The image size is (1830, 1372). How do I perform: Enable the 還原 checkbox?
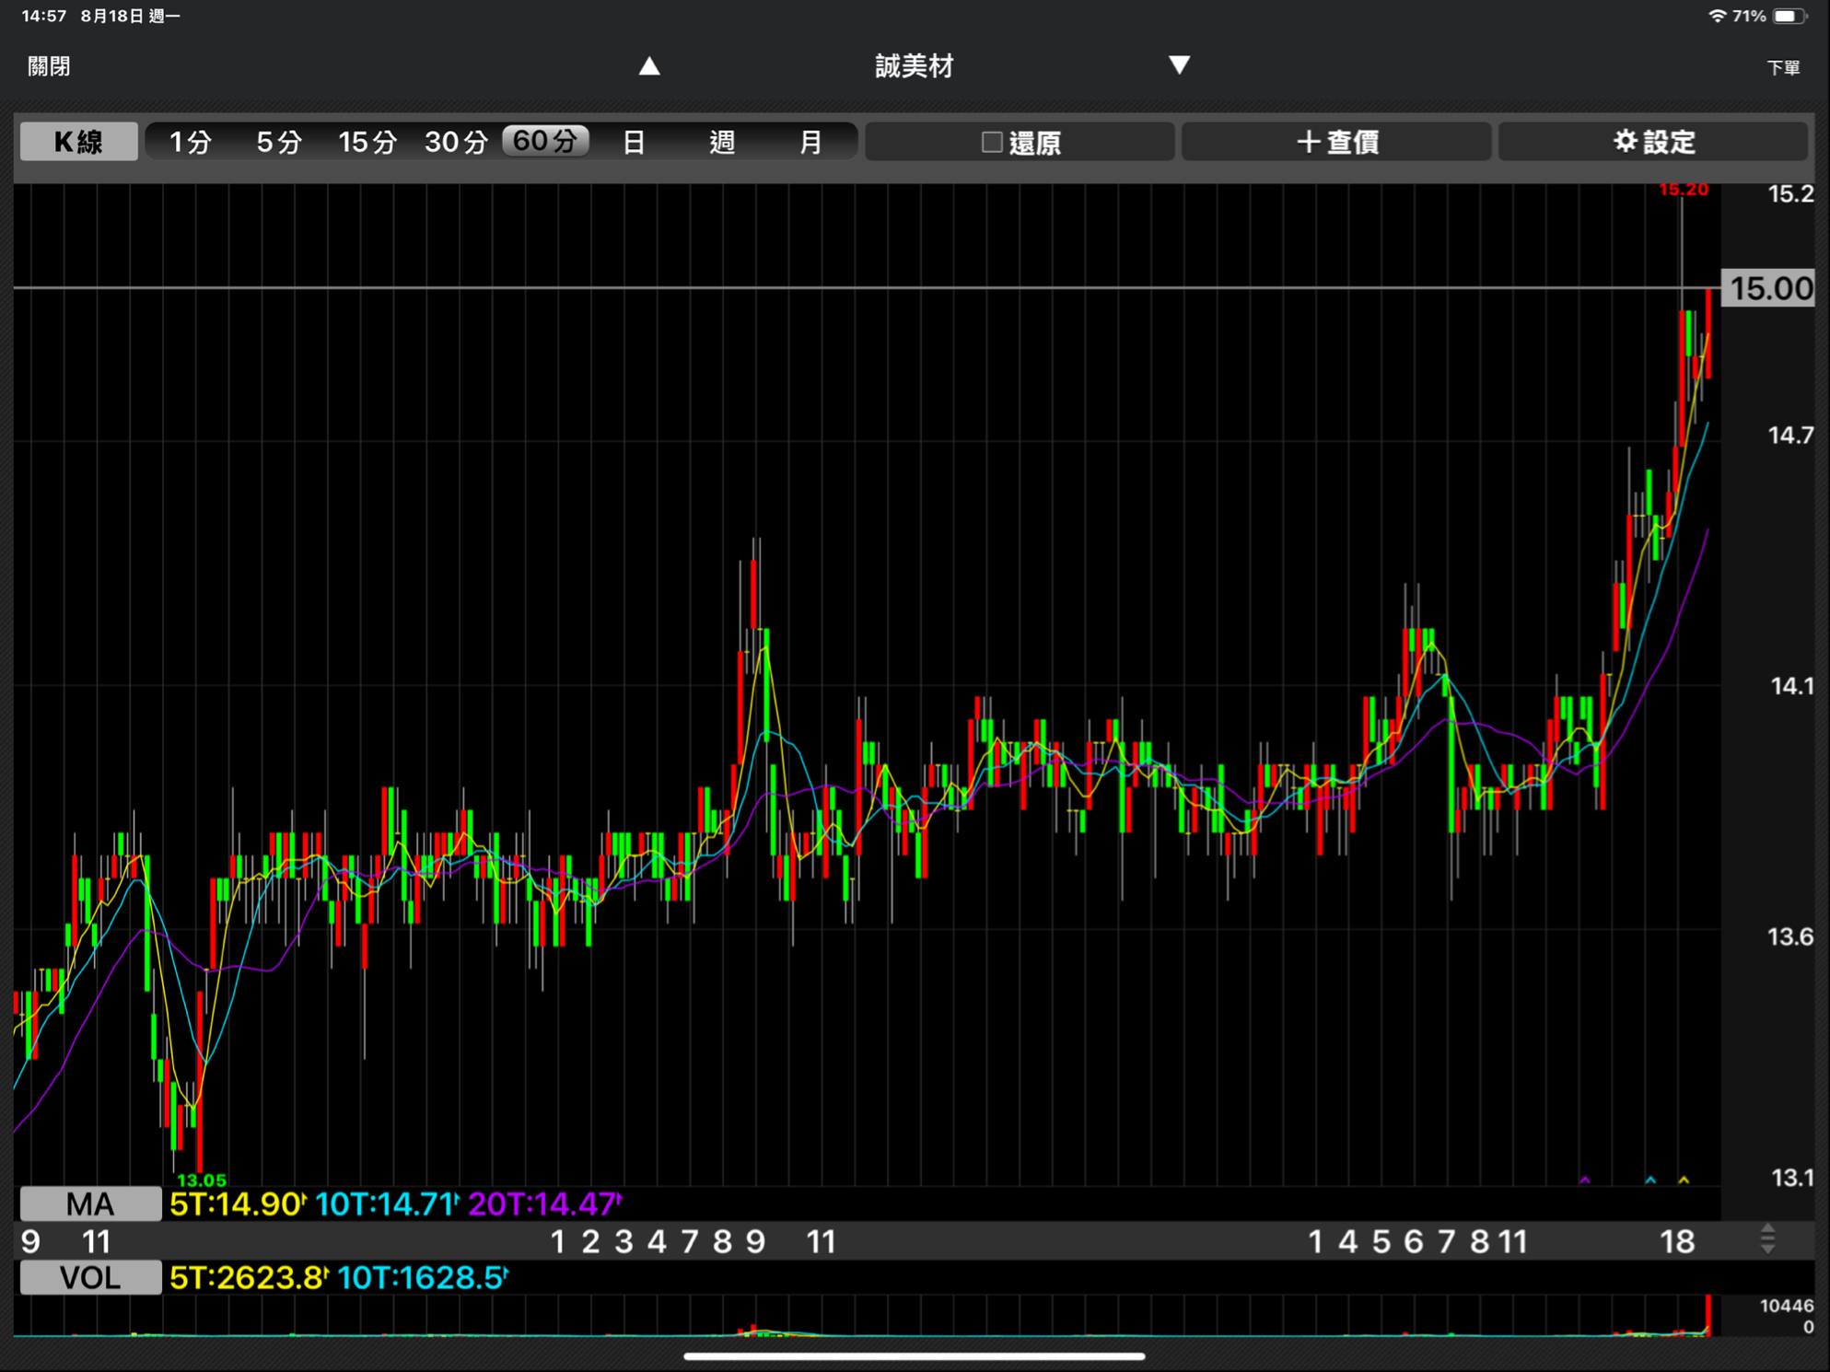[x=992, y=142]
